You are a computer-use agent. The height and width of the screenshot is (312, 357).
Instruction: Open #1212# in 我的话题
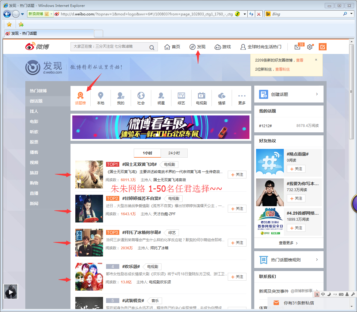(x=265, y=126)
